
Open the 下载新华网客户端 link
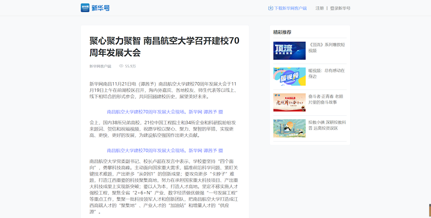290,8
